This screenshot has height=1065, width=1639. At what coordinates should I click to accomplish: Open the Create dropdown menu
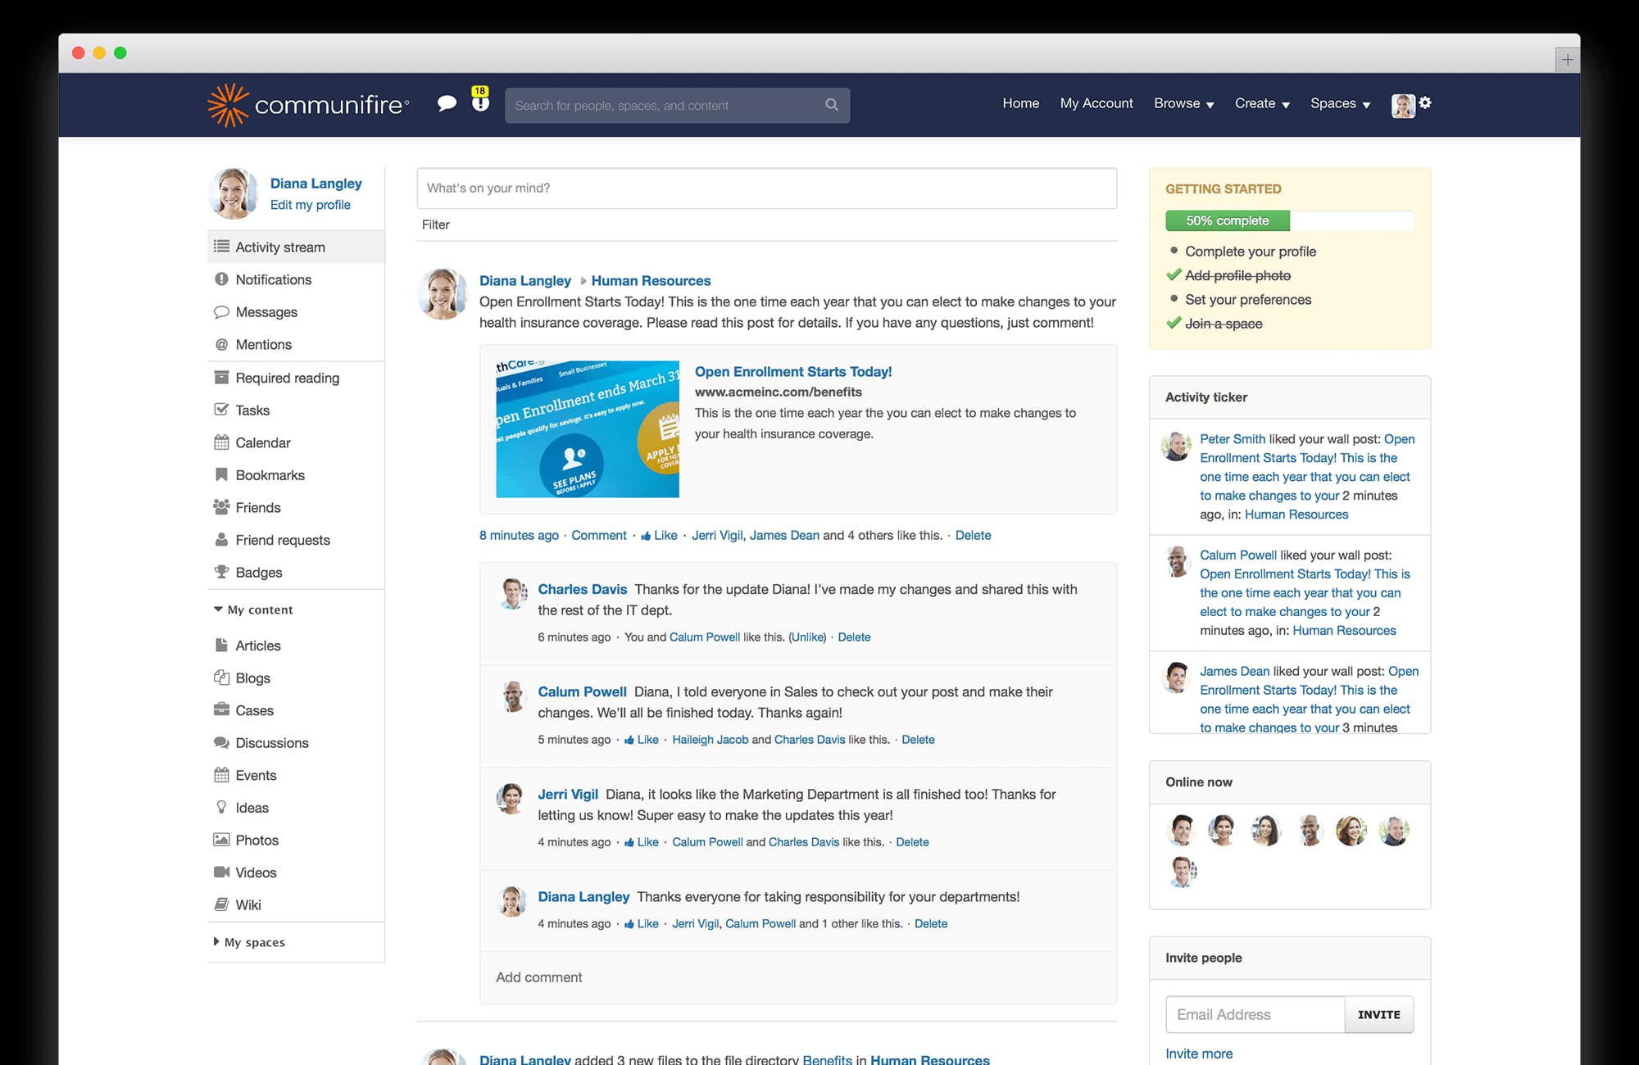(x=1262, y=103)
